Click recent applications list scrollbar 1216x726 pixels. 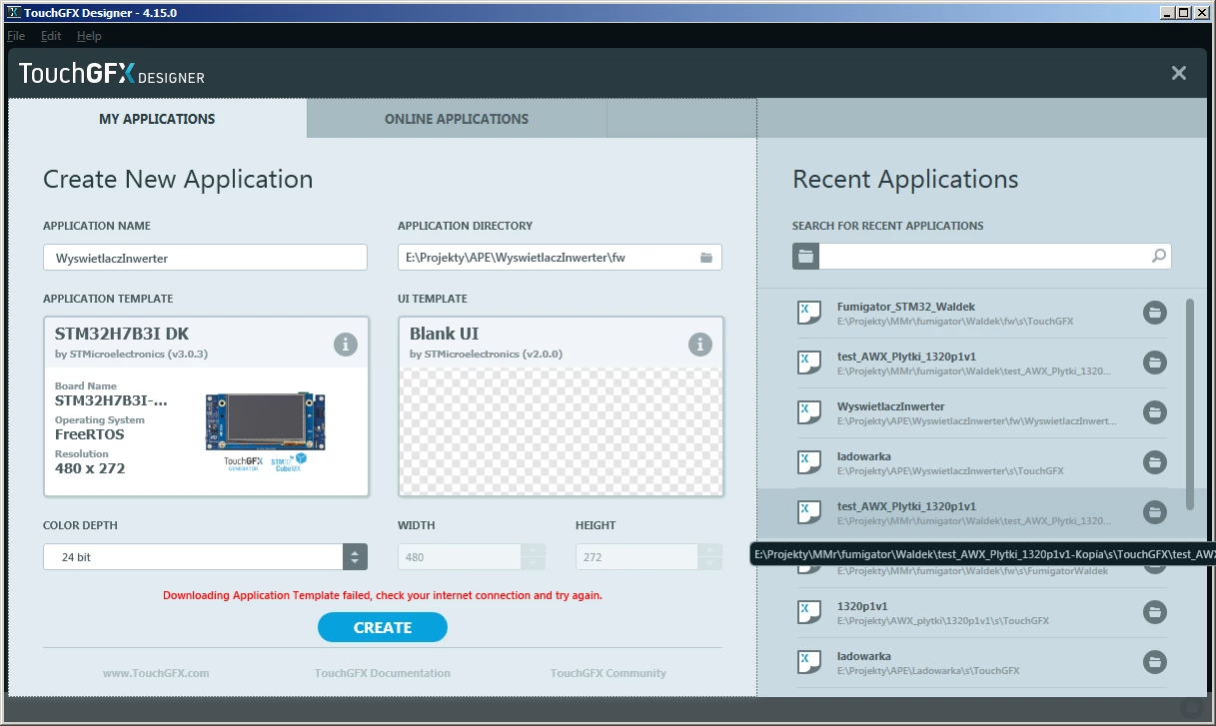[x=1189, y=403]
